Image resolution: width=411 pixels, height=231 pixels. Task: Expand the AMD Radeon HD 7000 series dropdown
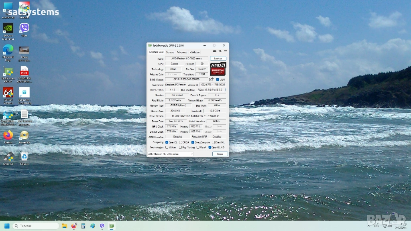(x=191, y=154)
